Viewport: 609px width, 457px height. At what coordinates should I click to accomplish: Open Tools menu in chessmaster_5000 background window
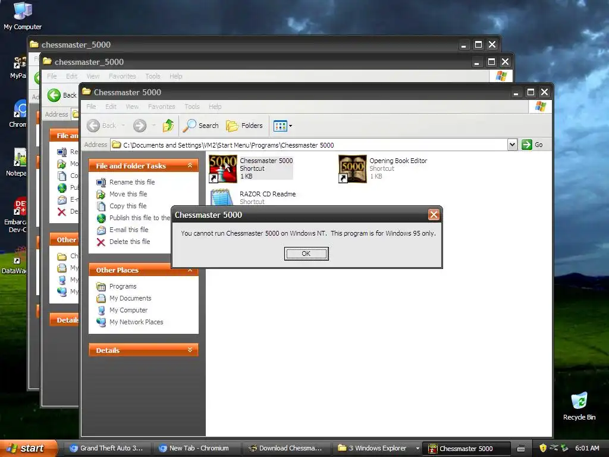[153, 76]
